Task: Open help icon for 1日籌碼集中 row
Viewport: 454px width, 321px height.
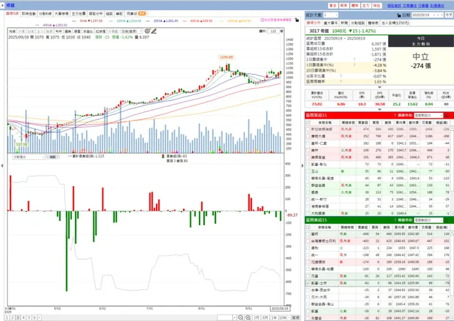Action: [355, 59]
